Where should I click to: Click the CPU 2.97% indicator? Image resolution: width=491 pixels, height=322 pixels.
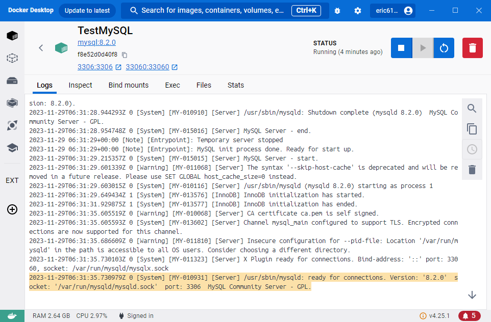pos(92,316)
